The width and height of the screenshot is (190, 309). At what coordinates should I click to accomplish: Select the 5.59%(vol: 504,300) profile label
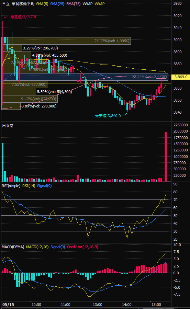pos(54,92)
